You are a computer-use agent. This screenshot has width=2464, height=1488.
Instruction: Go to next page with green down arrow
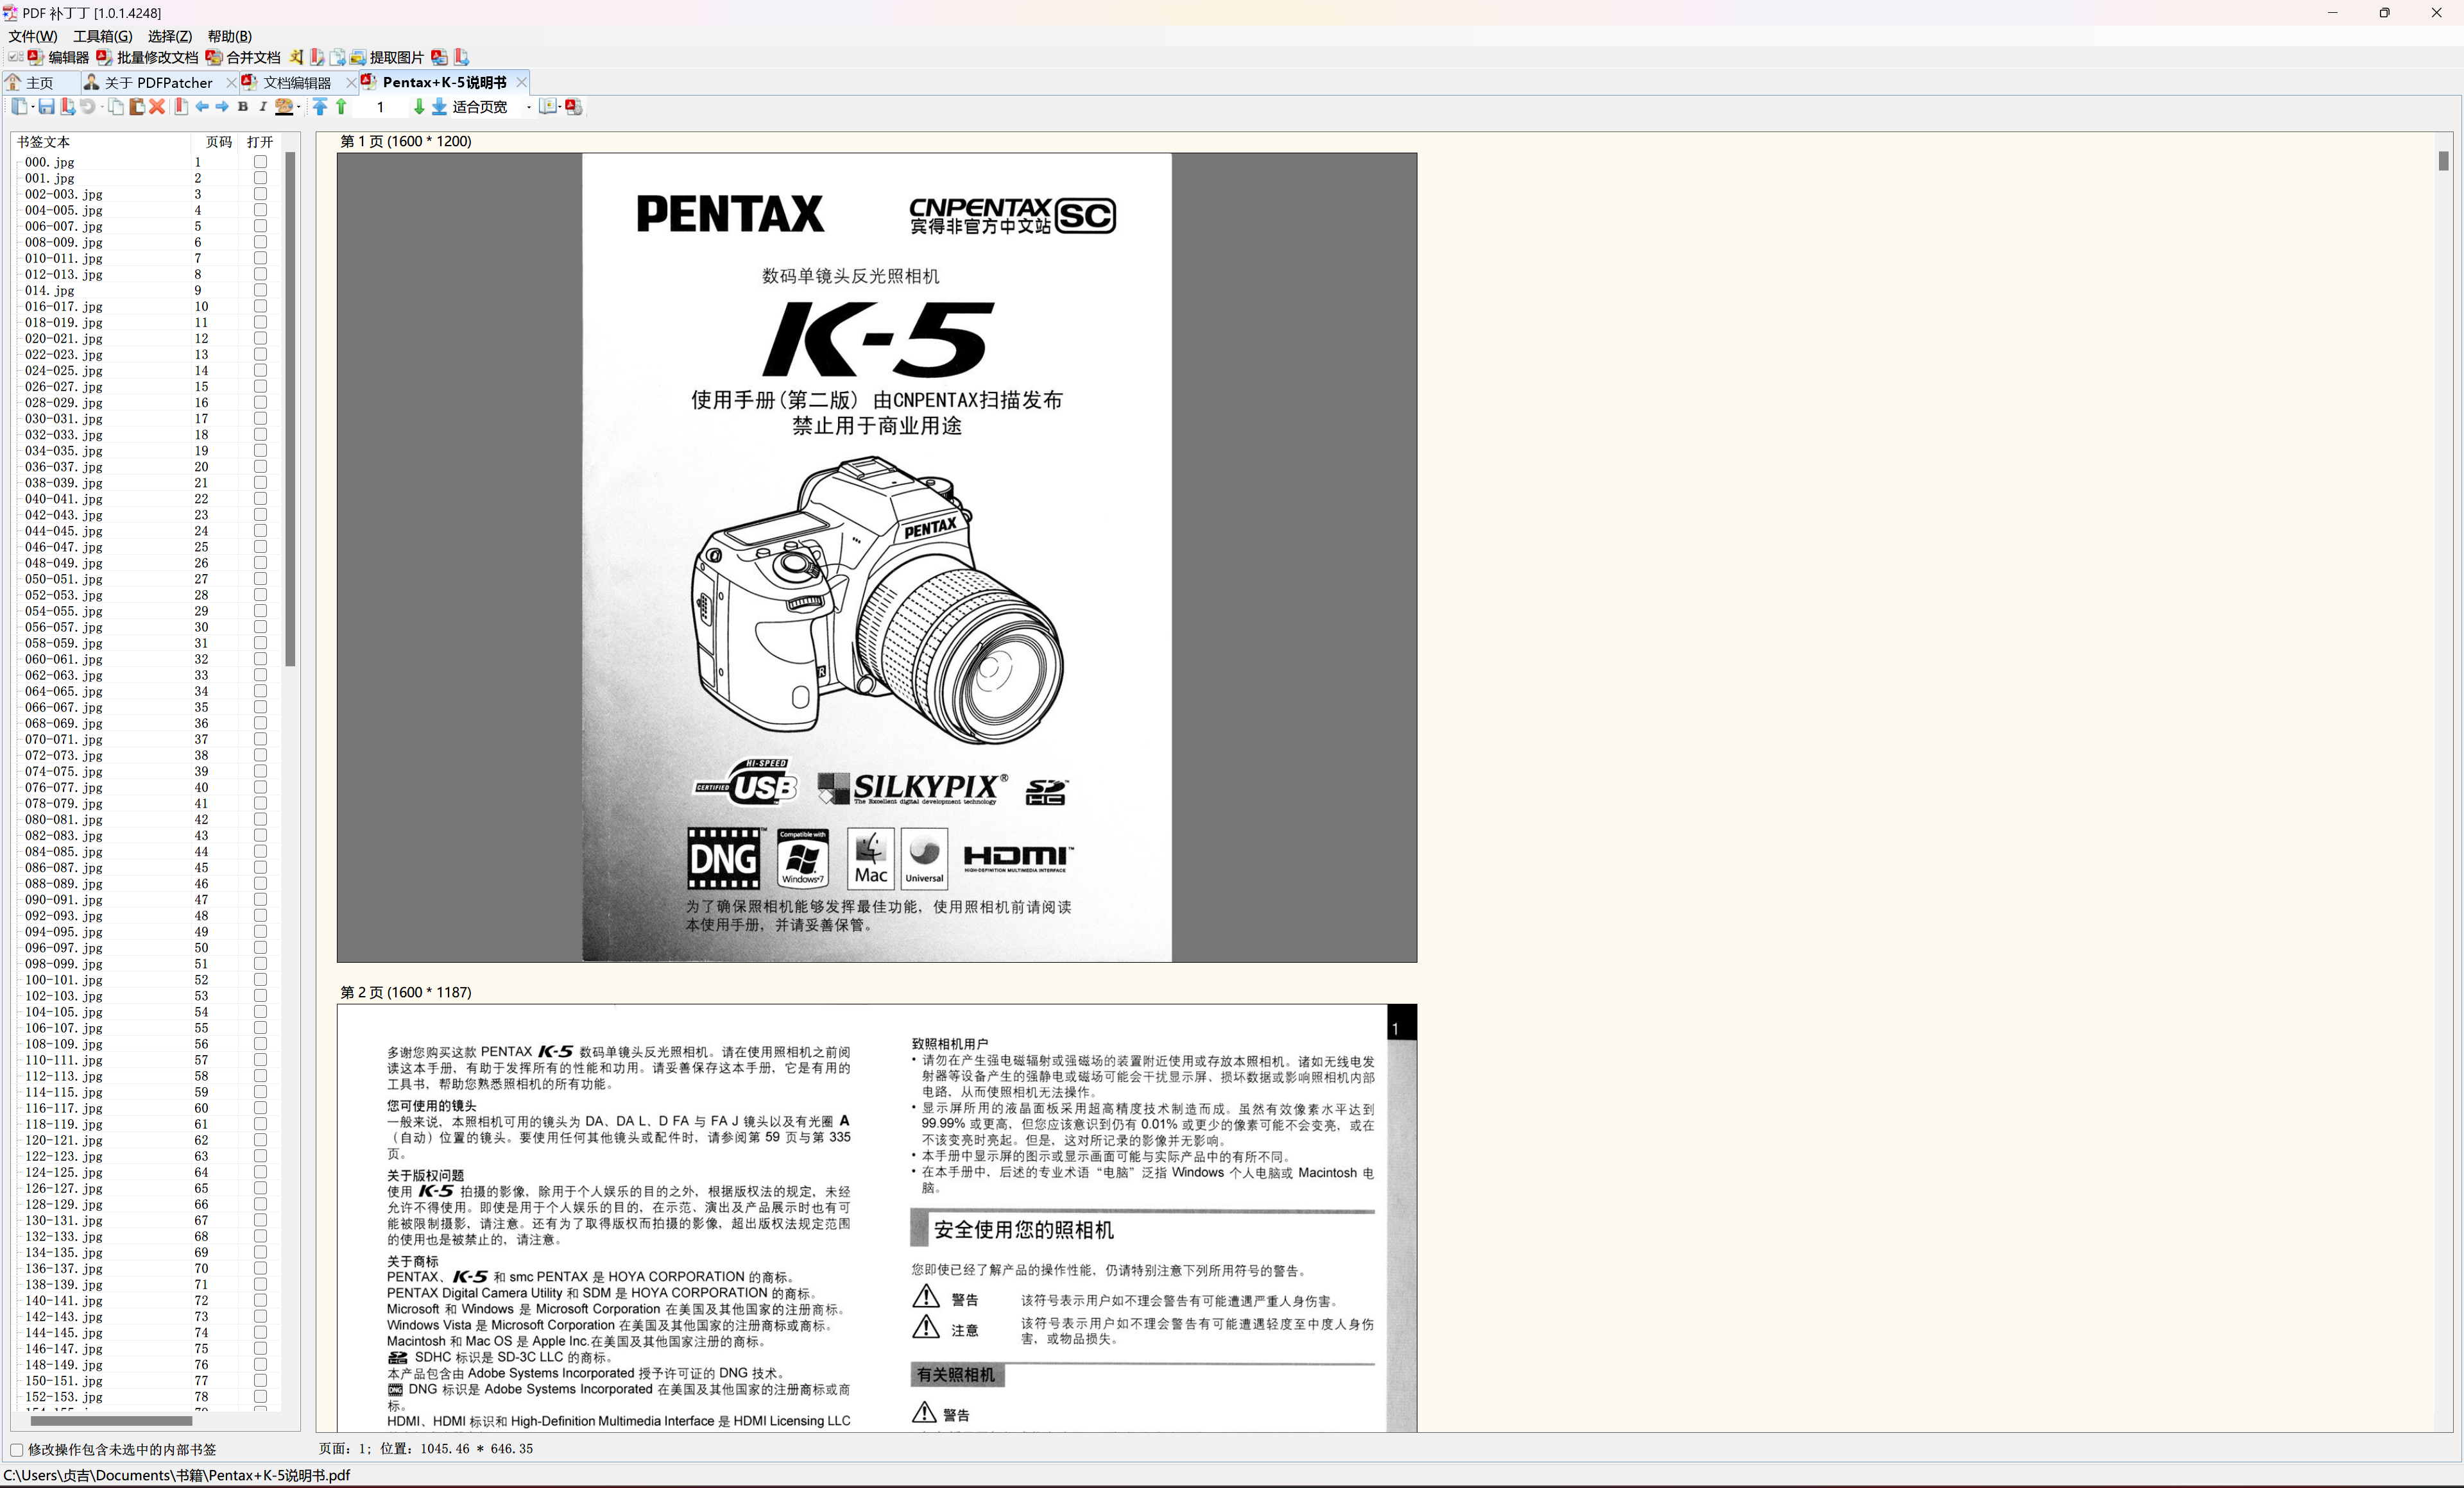click(419, 107)
